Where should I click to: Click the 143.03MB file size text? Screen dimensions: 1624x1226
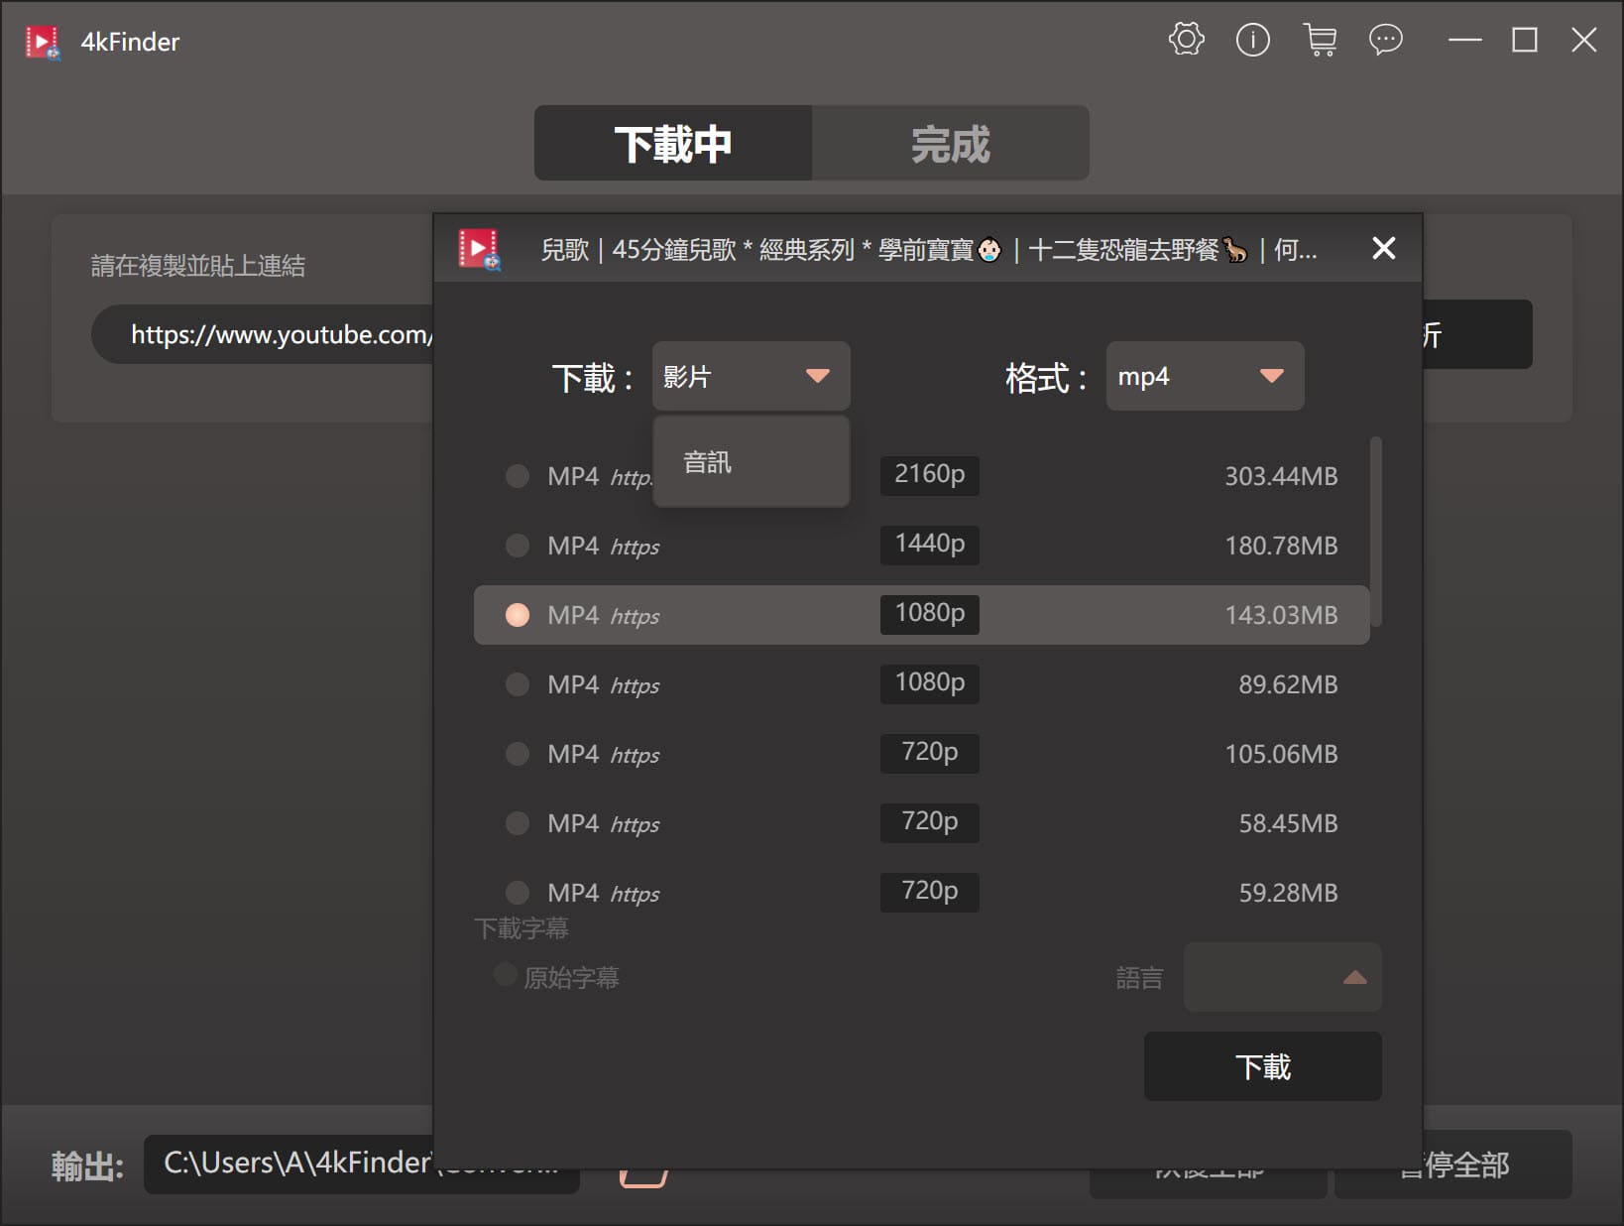point(1281,615)
